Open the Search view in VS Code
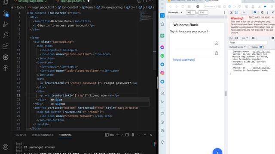 (x=6, y=35)
